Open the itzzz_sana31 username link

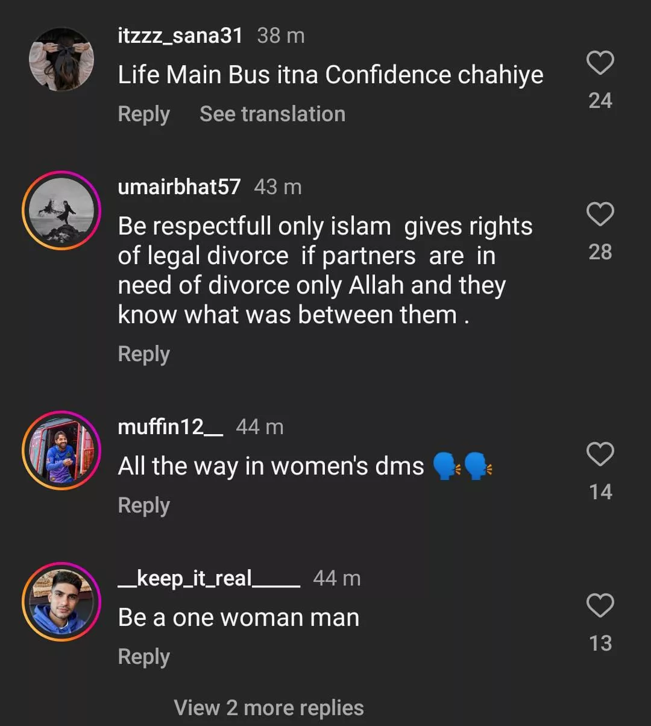tap(180, 36)
